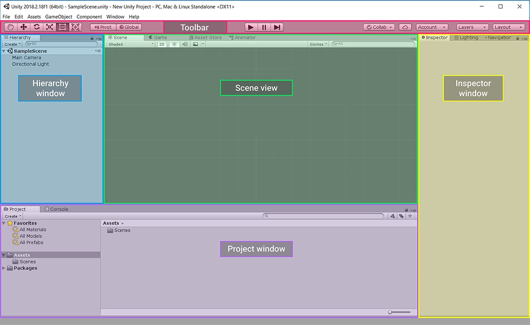Toggle 2D mode in Scene view

[162, 44]
